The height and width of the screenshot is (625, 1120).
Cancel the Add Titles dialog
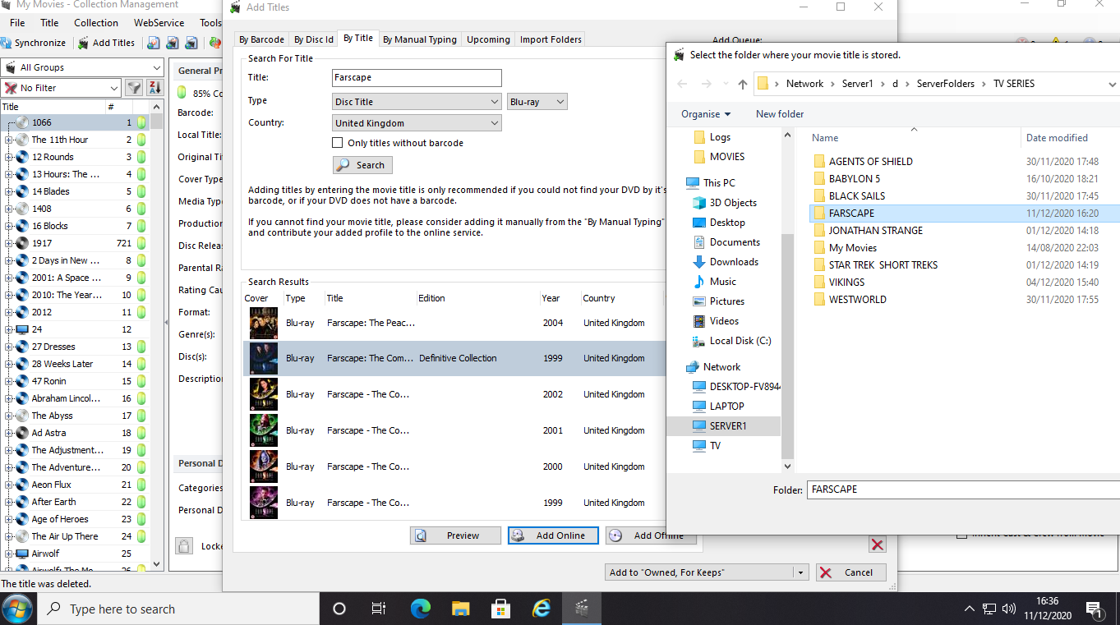850,572
